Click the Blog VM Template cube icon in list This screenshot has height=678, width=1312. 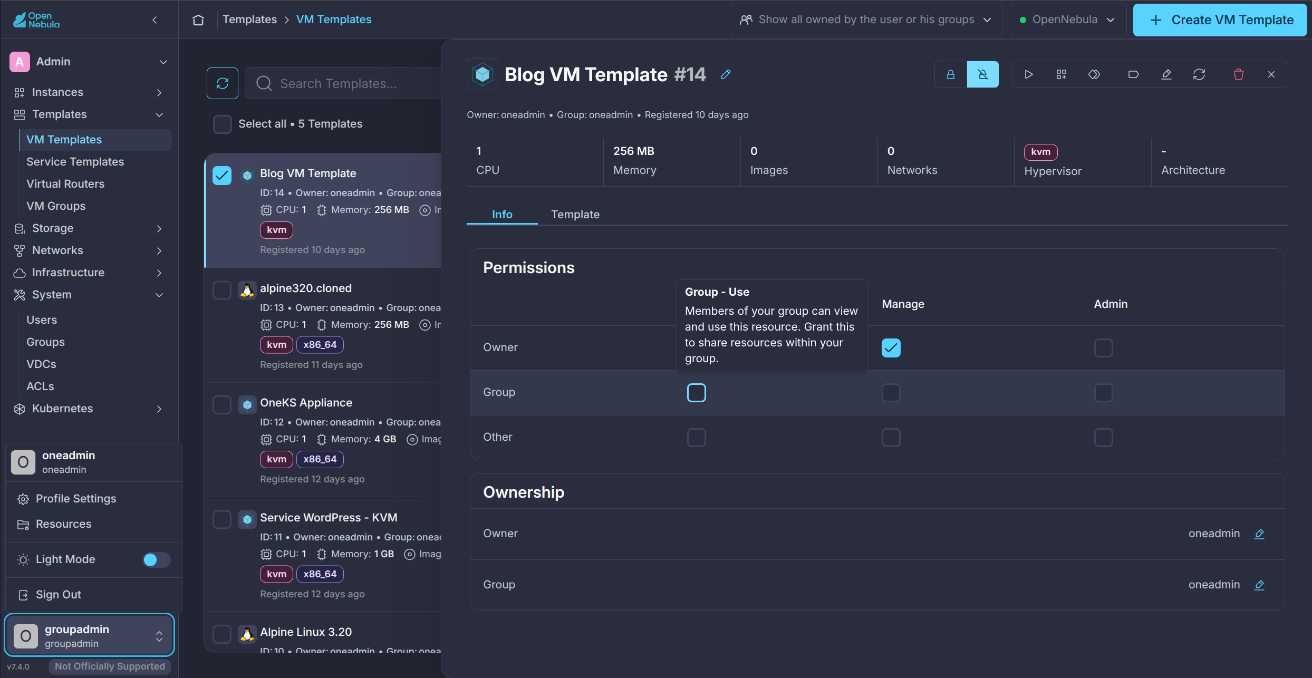pos(247,175)
